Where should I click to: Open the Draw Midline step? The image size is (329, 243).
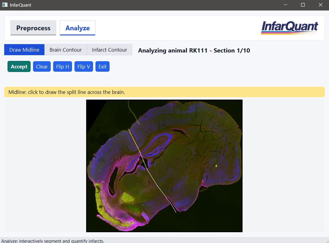[24, 49]
